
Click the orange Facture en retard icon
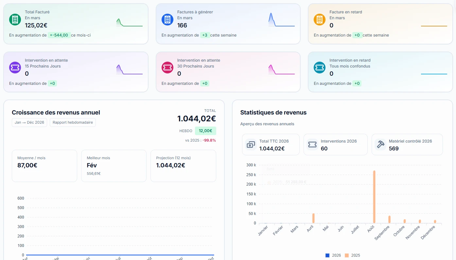click(x=320, y=20)
